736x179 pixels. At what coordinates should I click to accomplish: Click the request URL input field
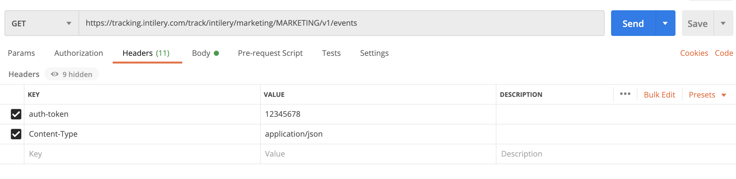point(341,23)
